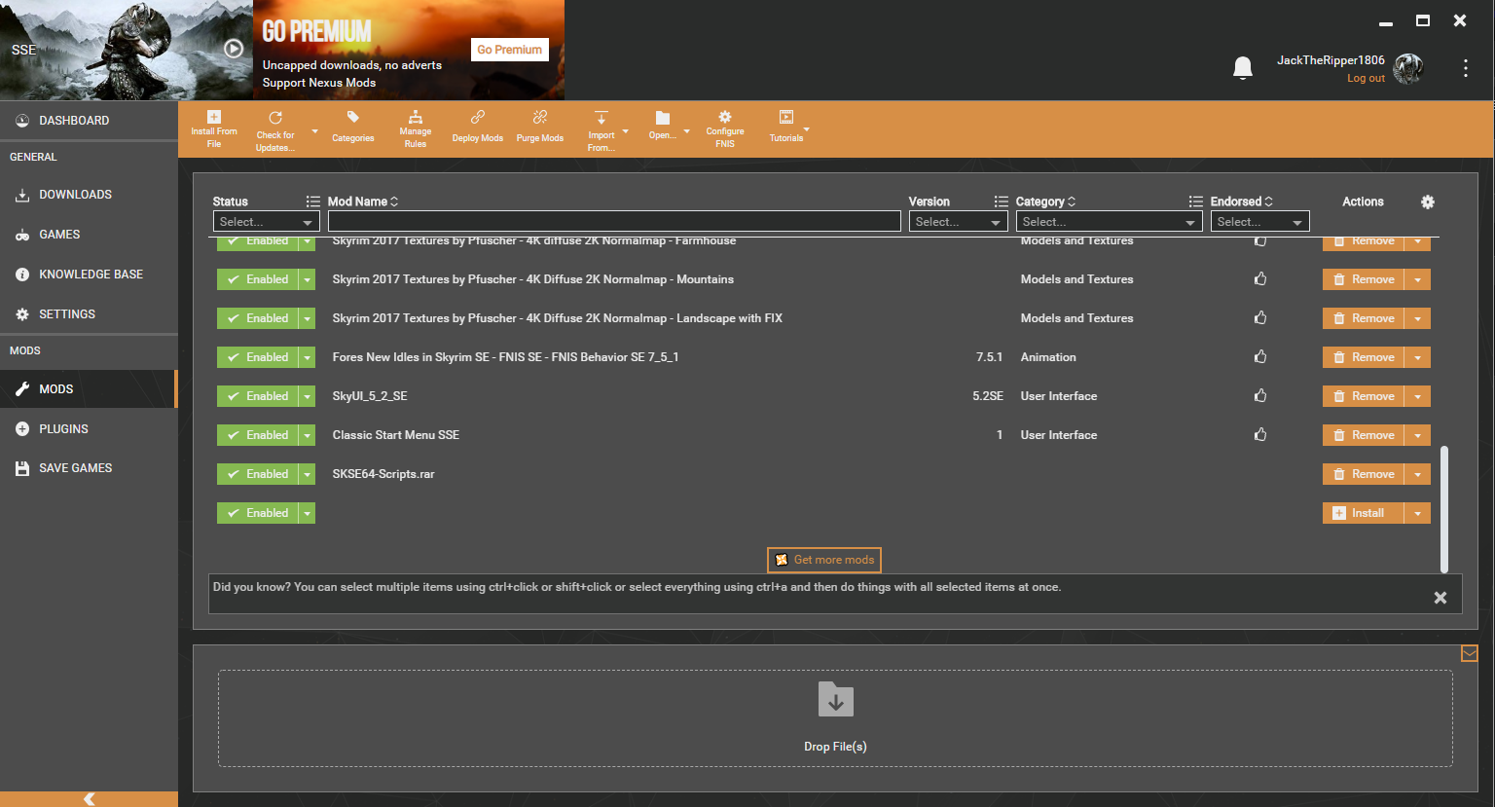Click the JackTheRipper1806 profile avatar
This screenshot has width=1495, height=807.
1408,68
